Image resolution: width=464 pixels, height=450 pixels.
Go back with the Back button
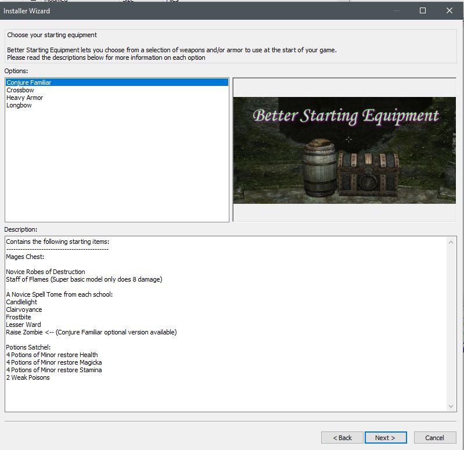342,438
